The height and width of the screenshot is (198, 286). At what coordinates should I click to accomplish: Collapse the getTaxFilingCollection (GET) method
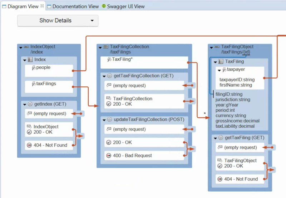[104, 76]
